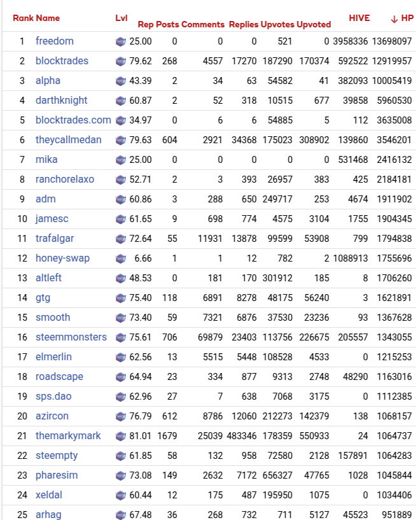The image size is (416, 520).
Task: Click the level cube icon for ranchorelaxo
Action: [x=121, y=179]
